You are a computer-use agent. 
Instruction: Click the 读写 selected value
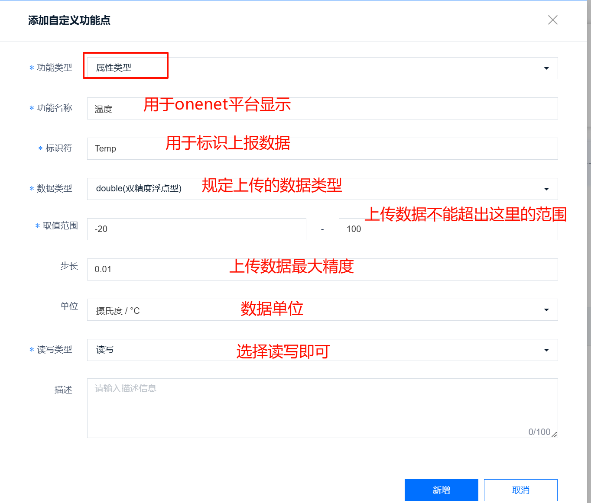(105, 350)
